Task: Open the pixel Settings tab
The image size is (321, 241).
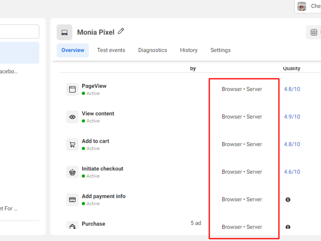Action: [221, 50]
